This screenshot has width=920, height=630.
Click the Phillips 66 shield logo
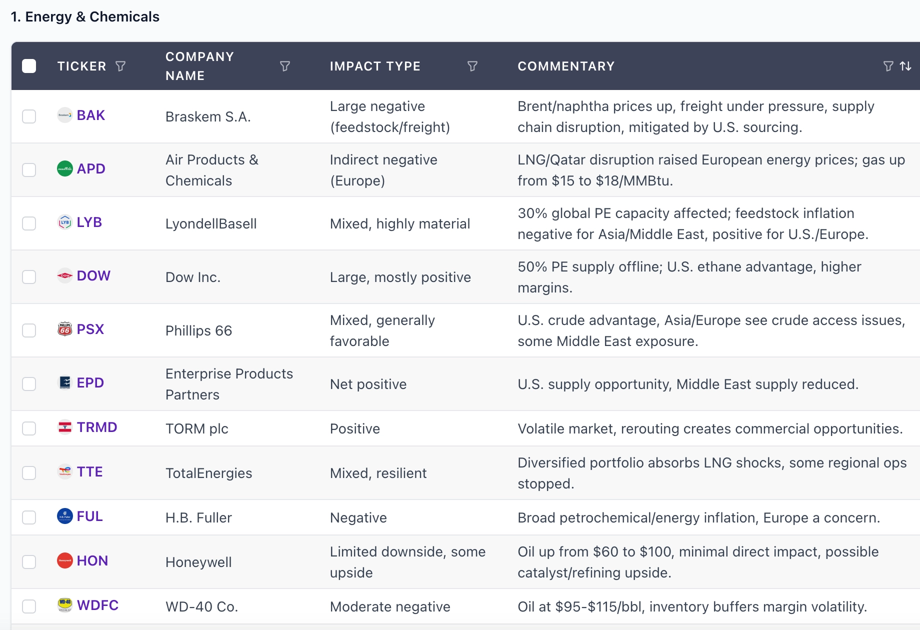(x=65, y=329)
